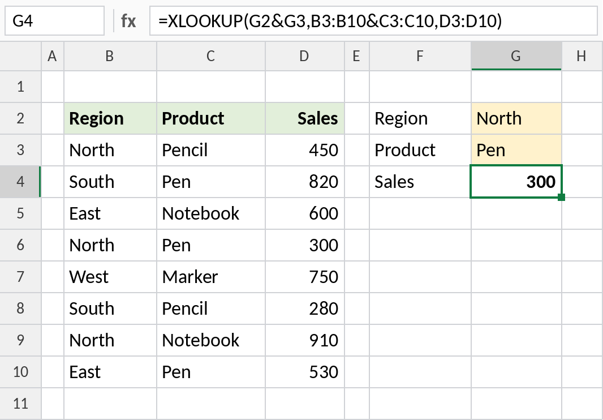Select cell B3 containing North
This screenshot has height=420, width=603.
click(110, 150)
